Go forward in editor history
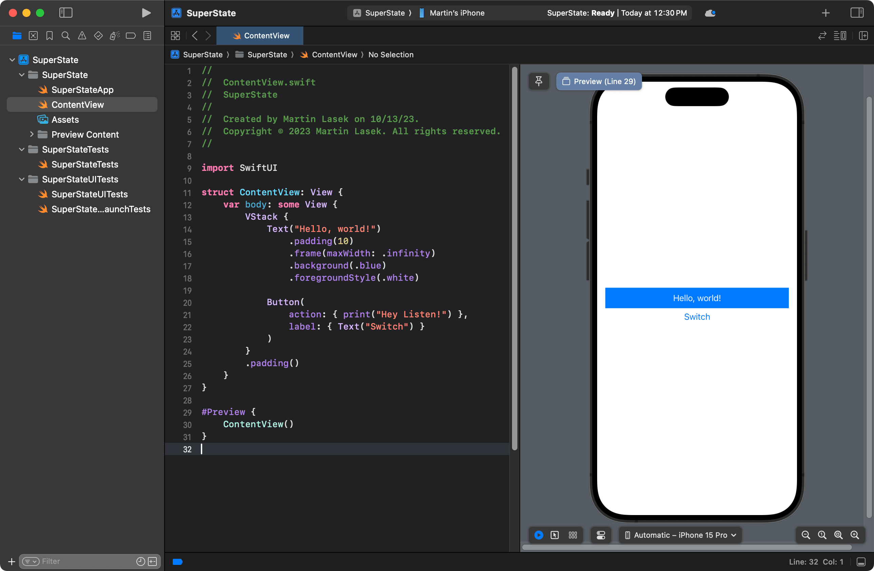The height and width of the screenshot is (571, 874). tap(208, 36)
